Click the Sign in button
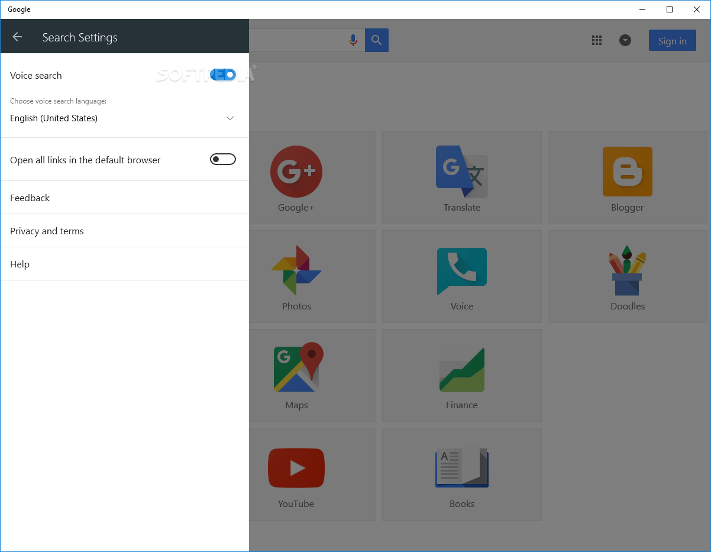 point(673,40)
